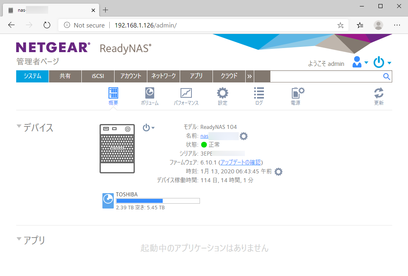The height and width of the screenshot is (276, 408).
Task: Click the browser address bar URL
Action: click(146, 25)
